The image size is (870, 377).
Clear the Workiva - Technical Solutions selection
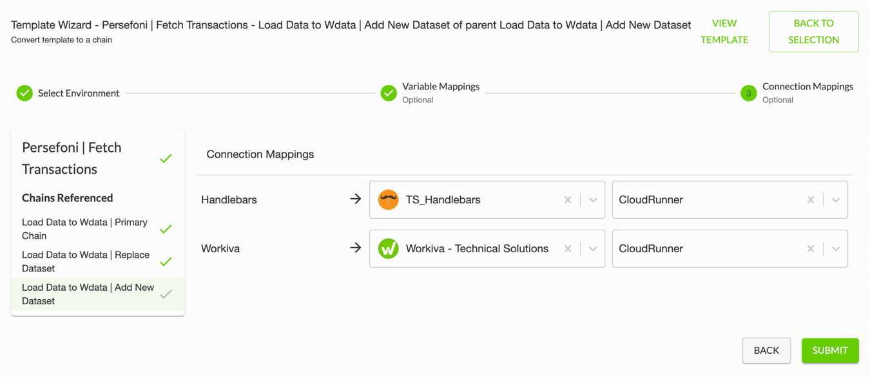pyautogui.click(x=568, y=249)
